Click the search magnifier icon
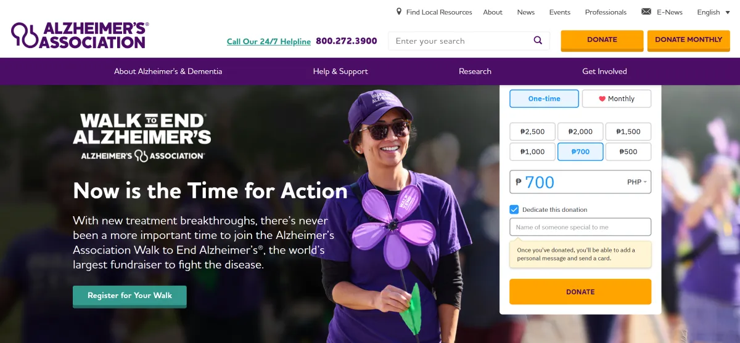Viewport: 740px width, 343px height. (x=538, y=41)
